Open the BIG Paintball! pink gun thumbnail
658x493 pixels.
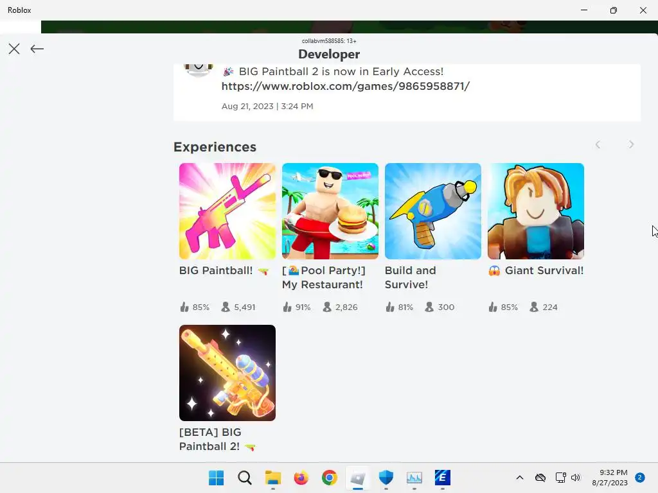[x=227, y=211]
